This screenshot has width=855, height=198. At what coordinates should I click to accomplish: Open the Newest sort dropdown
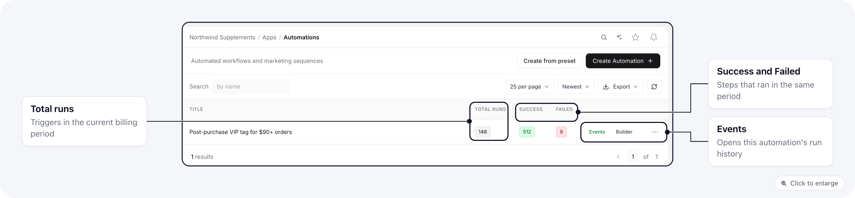(x=576, y=86)
